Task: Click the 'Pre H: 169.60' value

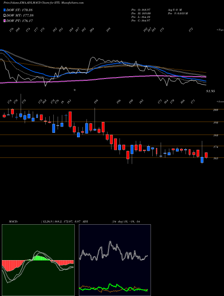Action: click(141, 13)
